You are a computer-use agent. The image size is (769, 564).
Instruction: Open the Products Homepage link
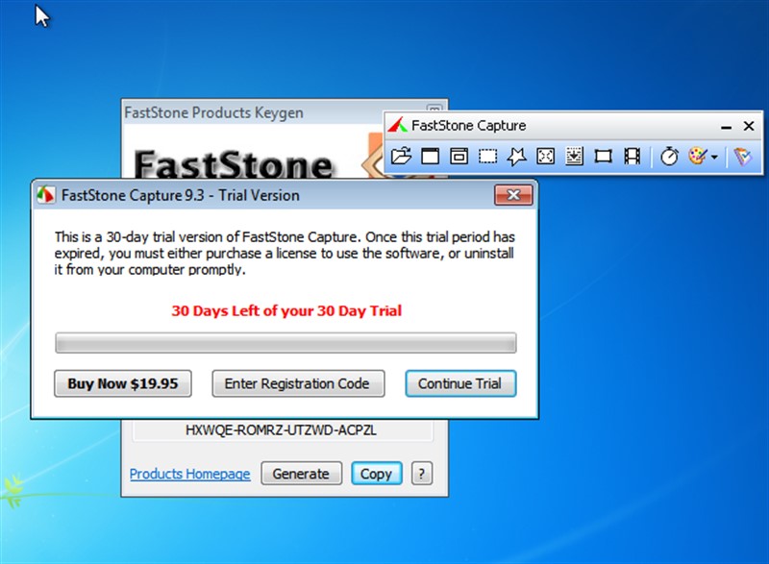[189, 474]
